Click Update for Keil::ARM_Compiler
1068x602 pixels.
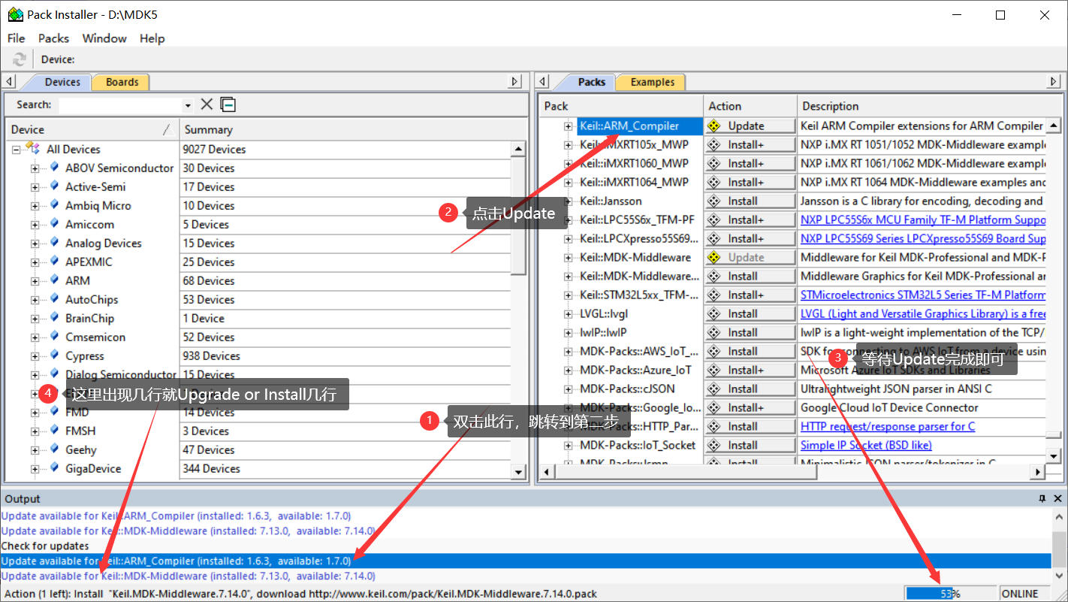(750, 126)
